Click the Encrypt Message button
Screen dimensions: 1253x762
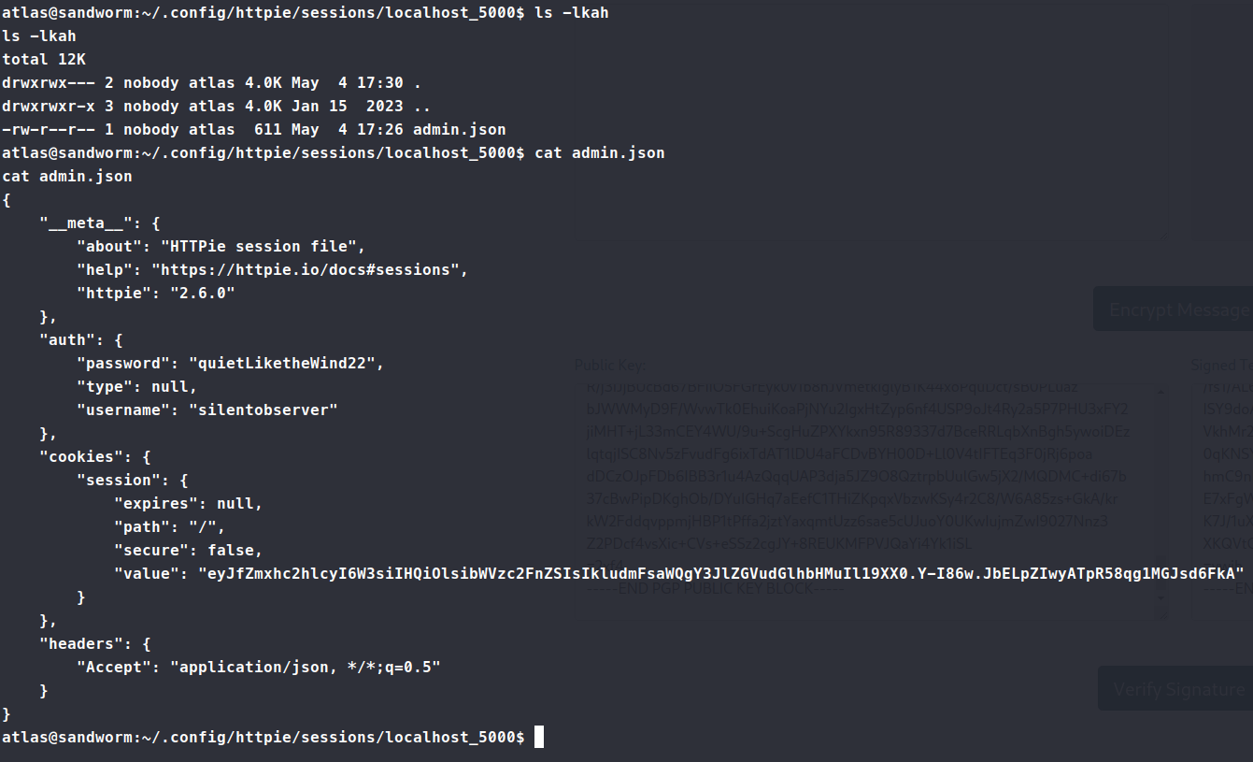(x=1177, y=309)
